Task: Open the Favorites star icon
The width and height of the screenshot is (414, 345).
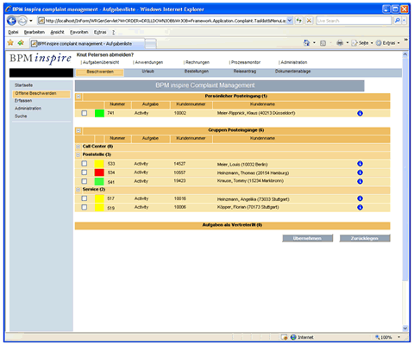Action: click(x=10, y=43)
